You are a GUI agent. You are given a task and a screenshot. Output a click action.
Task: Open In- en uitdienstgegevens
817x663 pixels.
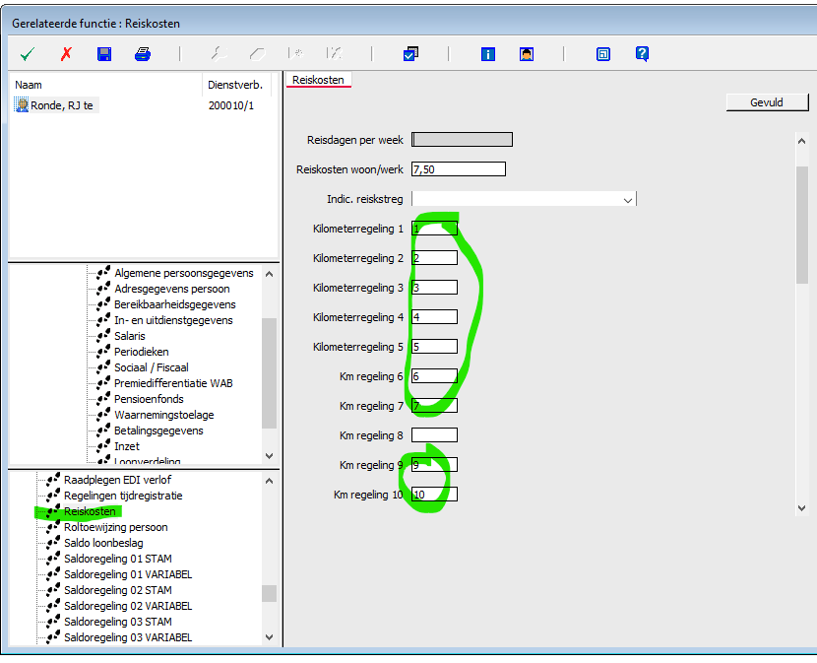coord(173,320)
